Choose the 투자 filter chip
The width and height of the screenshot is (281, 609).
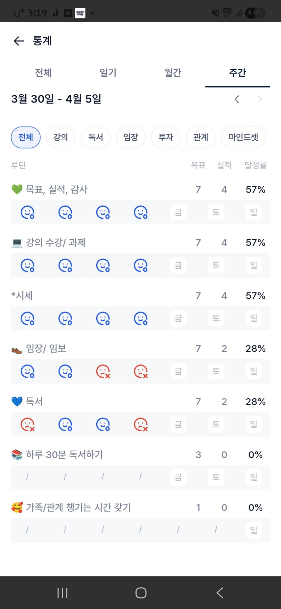166,137
